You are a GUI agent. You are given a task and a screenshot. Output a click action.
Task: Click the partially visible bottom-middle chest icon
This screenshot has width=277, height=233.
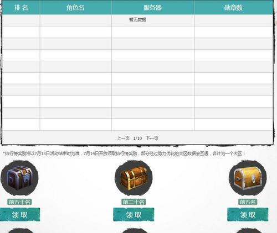134,231
